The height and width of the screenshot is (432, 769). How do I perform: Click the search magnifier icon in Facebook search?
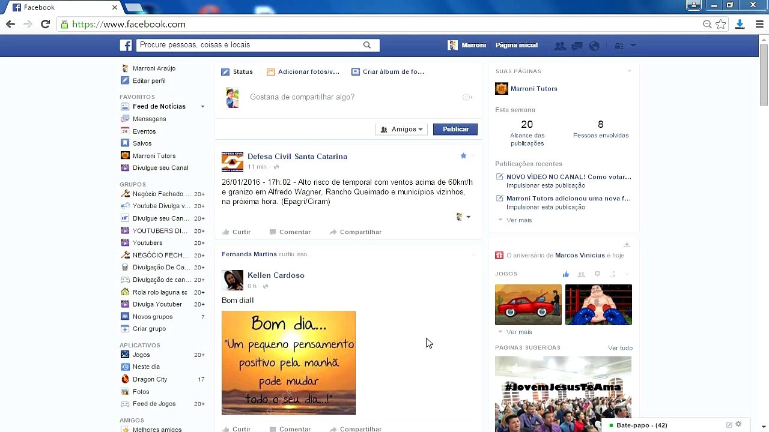[367, 45]
